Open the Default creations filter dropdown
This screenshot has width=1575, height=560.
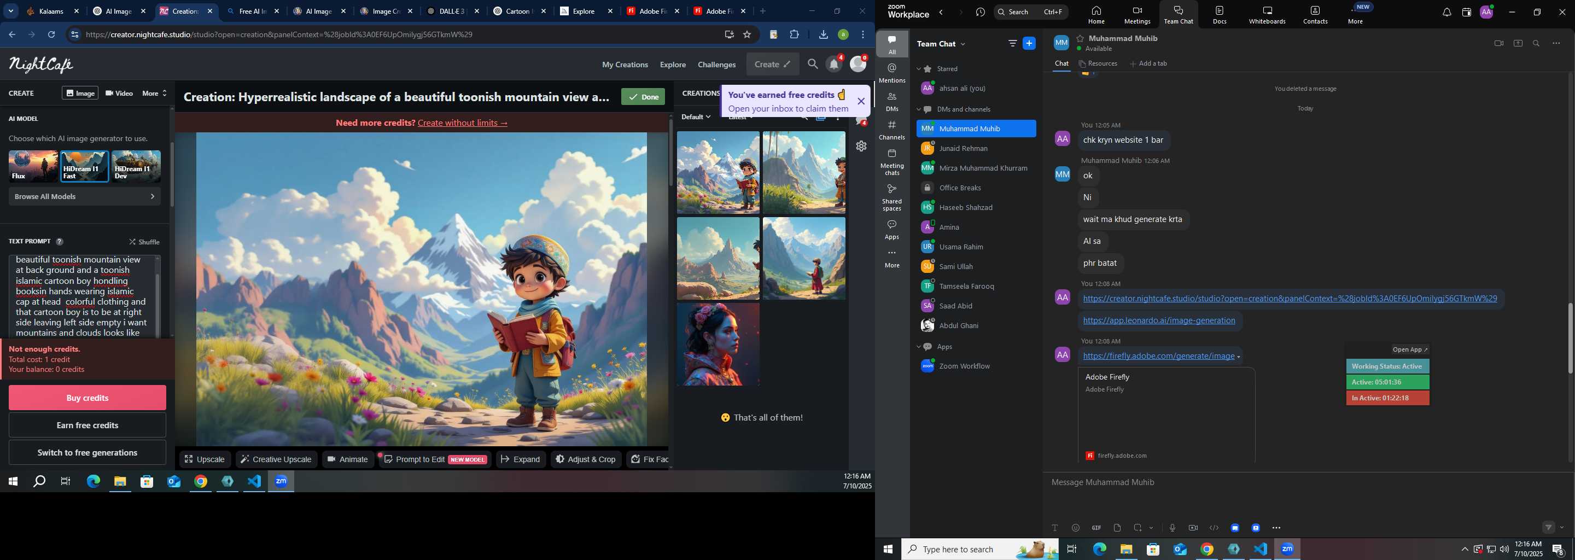tap(696, 117)
